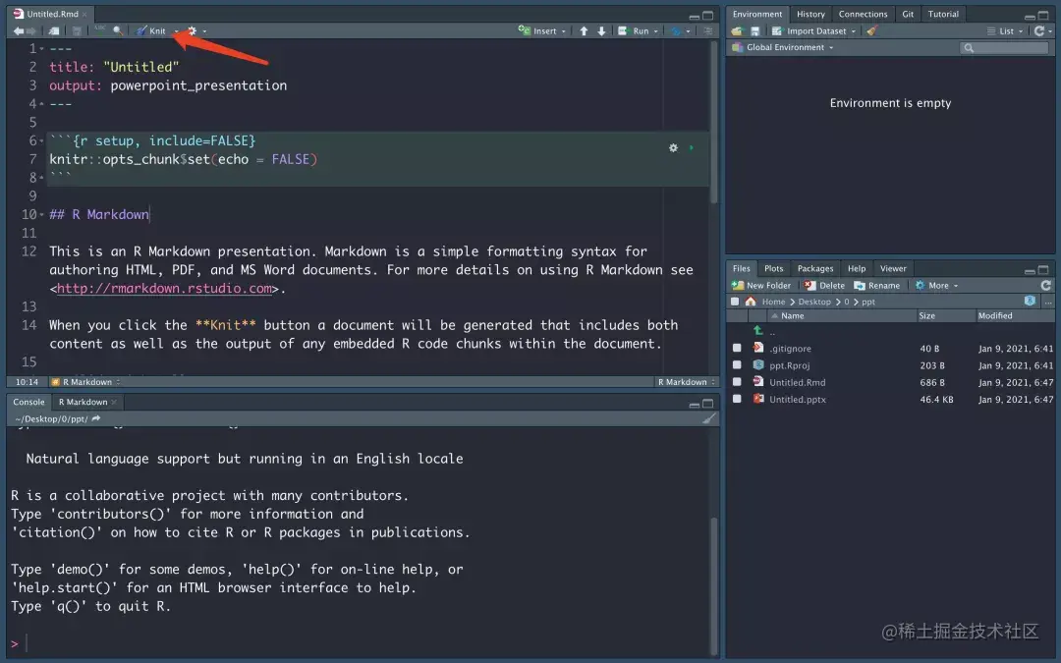The height and width of the screenshot is (663, 1061).
Task: Click Desktop in Files breadcrumb path
Action: coord(814,302)
